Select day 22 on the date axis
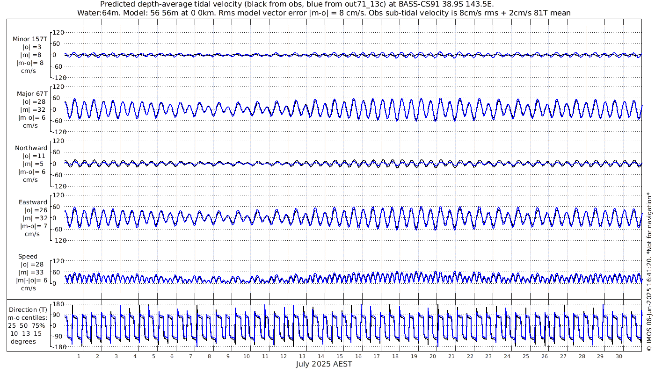This screenshot has height=374, width=655. click(470, 356)
